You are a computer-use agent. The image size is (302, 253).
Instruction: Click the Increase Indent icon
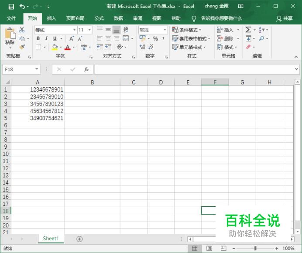[108, 47]
